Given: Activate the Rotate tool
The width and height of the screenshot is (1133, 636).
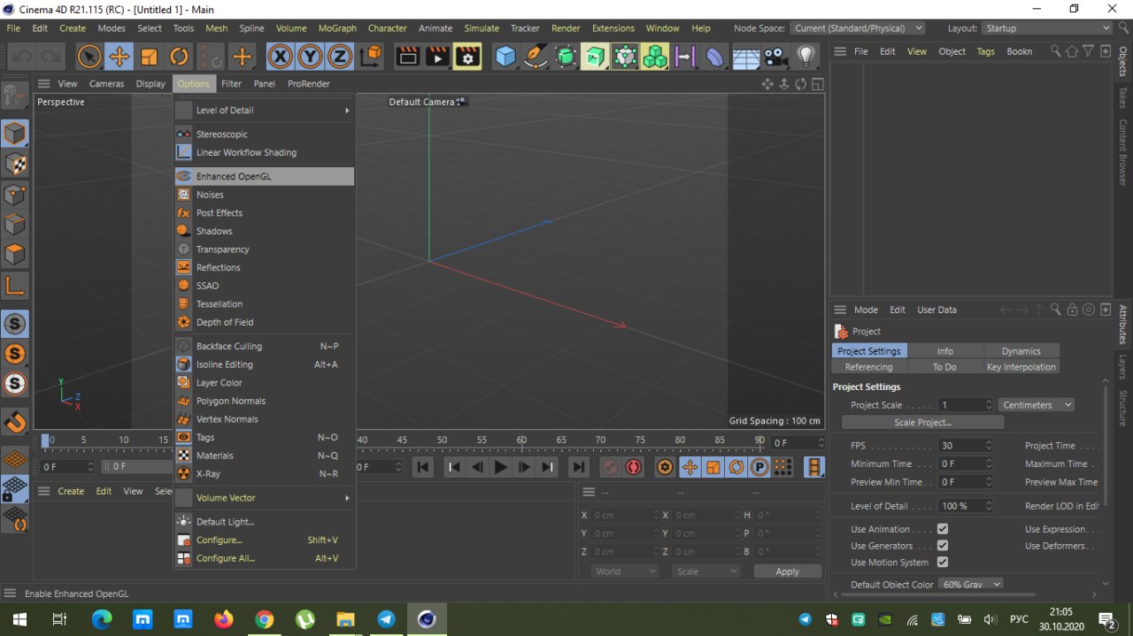Looking at the screenshot, I should tap(179, 57).
